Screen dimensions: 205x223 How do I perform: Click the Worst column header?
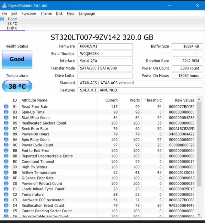pos(131,100)
